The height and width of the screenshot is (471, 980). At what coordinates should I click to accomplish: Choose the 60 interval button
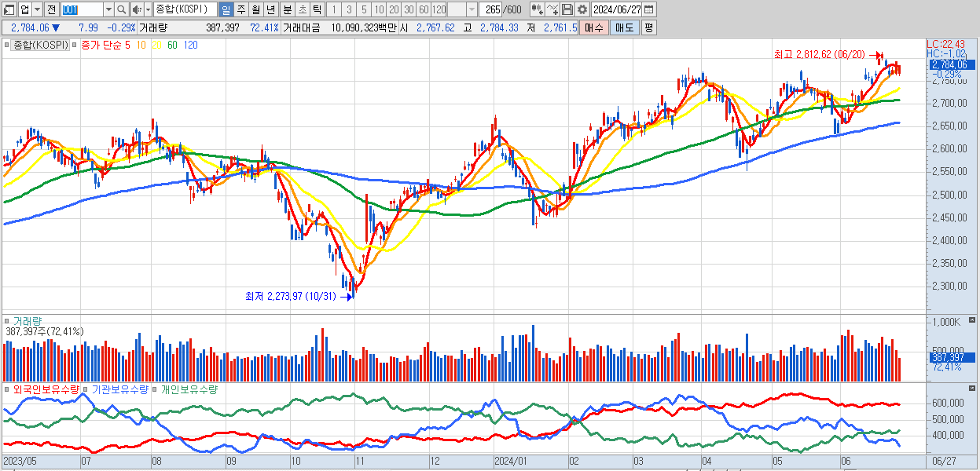[x=424, y=9]
